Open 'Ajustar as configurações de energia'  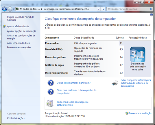pos(21,37)
